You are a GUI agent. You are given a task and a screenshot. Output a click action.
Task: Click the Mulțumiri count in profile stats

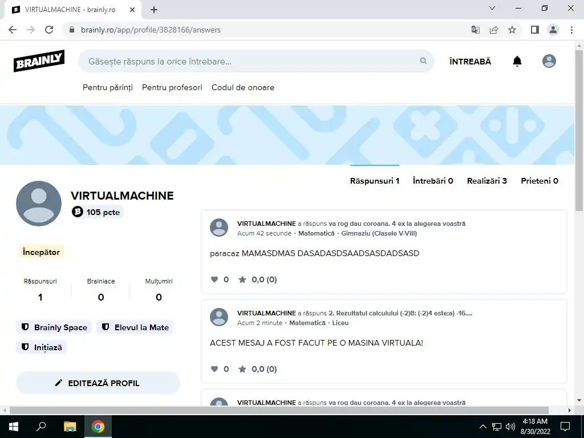(x=159, y=297)
